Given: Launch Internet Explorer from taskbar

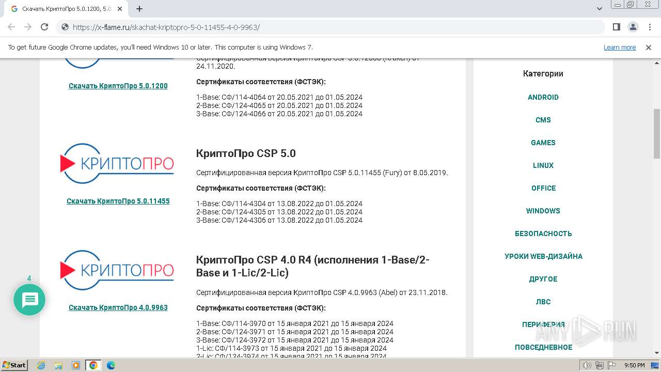Looking at the screenshot, I should click(41, 365).
